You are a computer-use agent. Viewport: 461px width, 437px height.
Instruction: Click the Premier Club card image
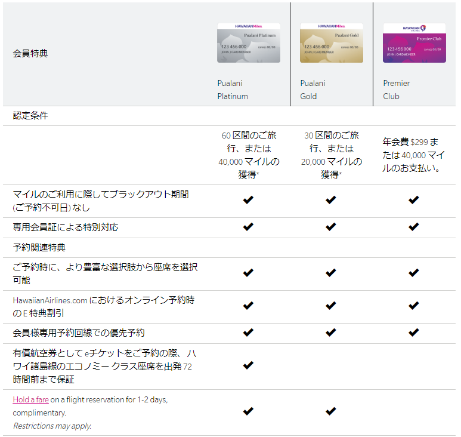click(414, 42)
